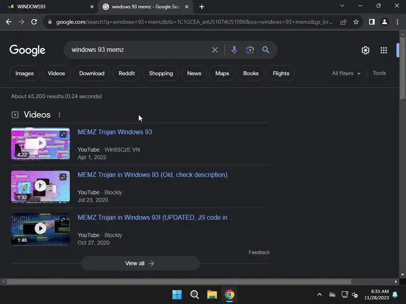Screen dimensions: 406x304
Task: Focus the search box with 'windows 93 memz'
Action: pyautogui.click(x=140, y=49)
